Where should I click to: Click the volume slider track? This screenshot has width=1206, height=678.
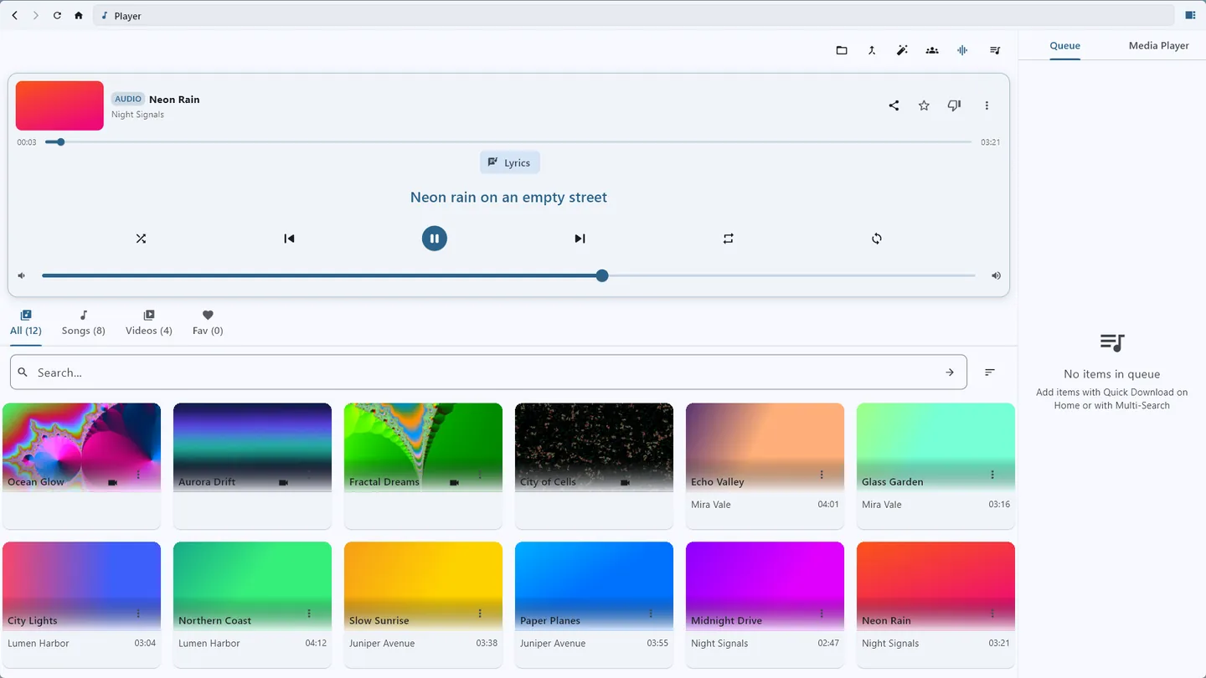pyautogui.click(x=508, y=275)
